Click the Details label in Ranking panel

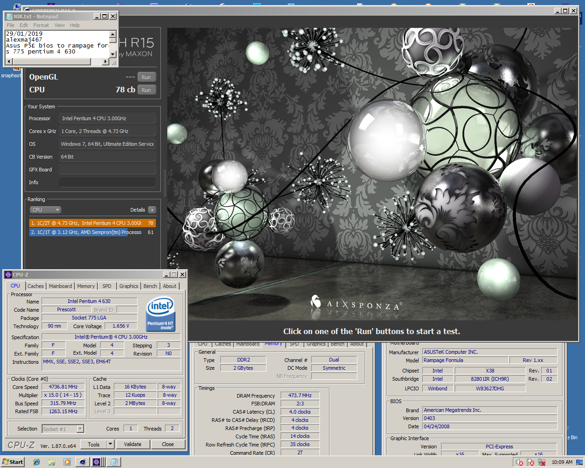click(x=138, y=210)
